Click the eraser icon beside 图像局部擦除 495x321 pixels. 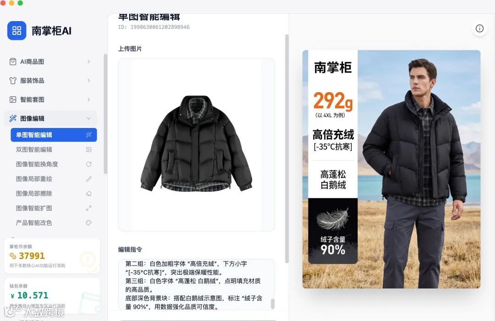89,194
